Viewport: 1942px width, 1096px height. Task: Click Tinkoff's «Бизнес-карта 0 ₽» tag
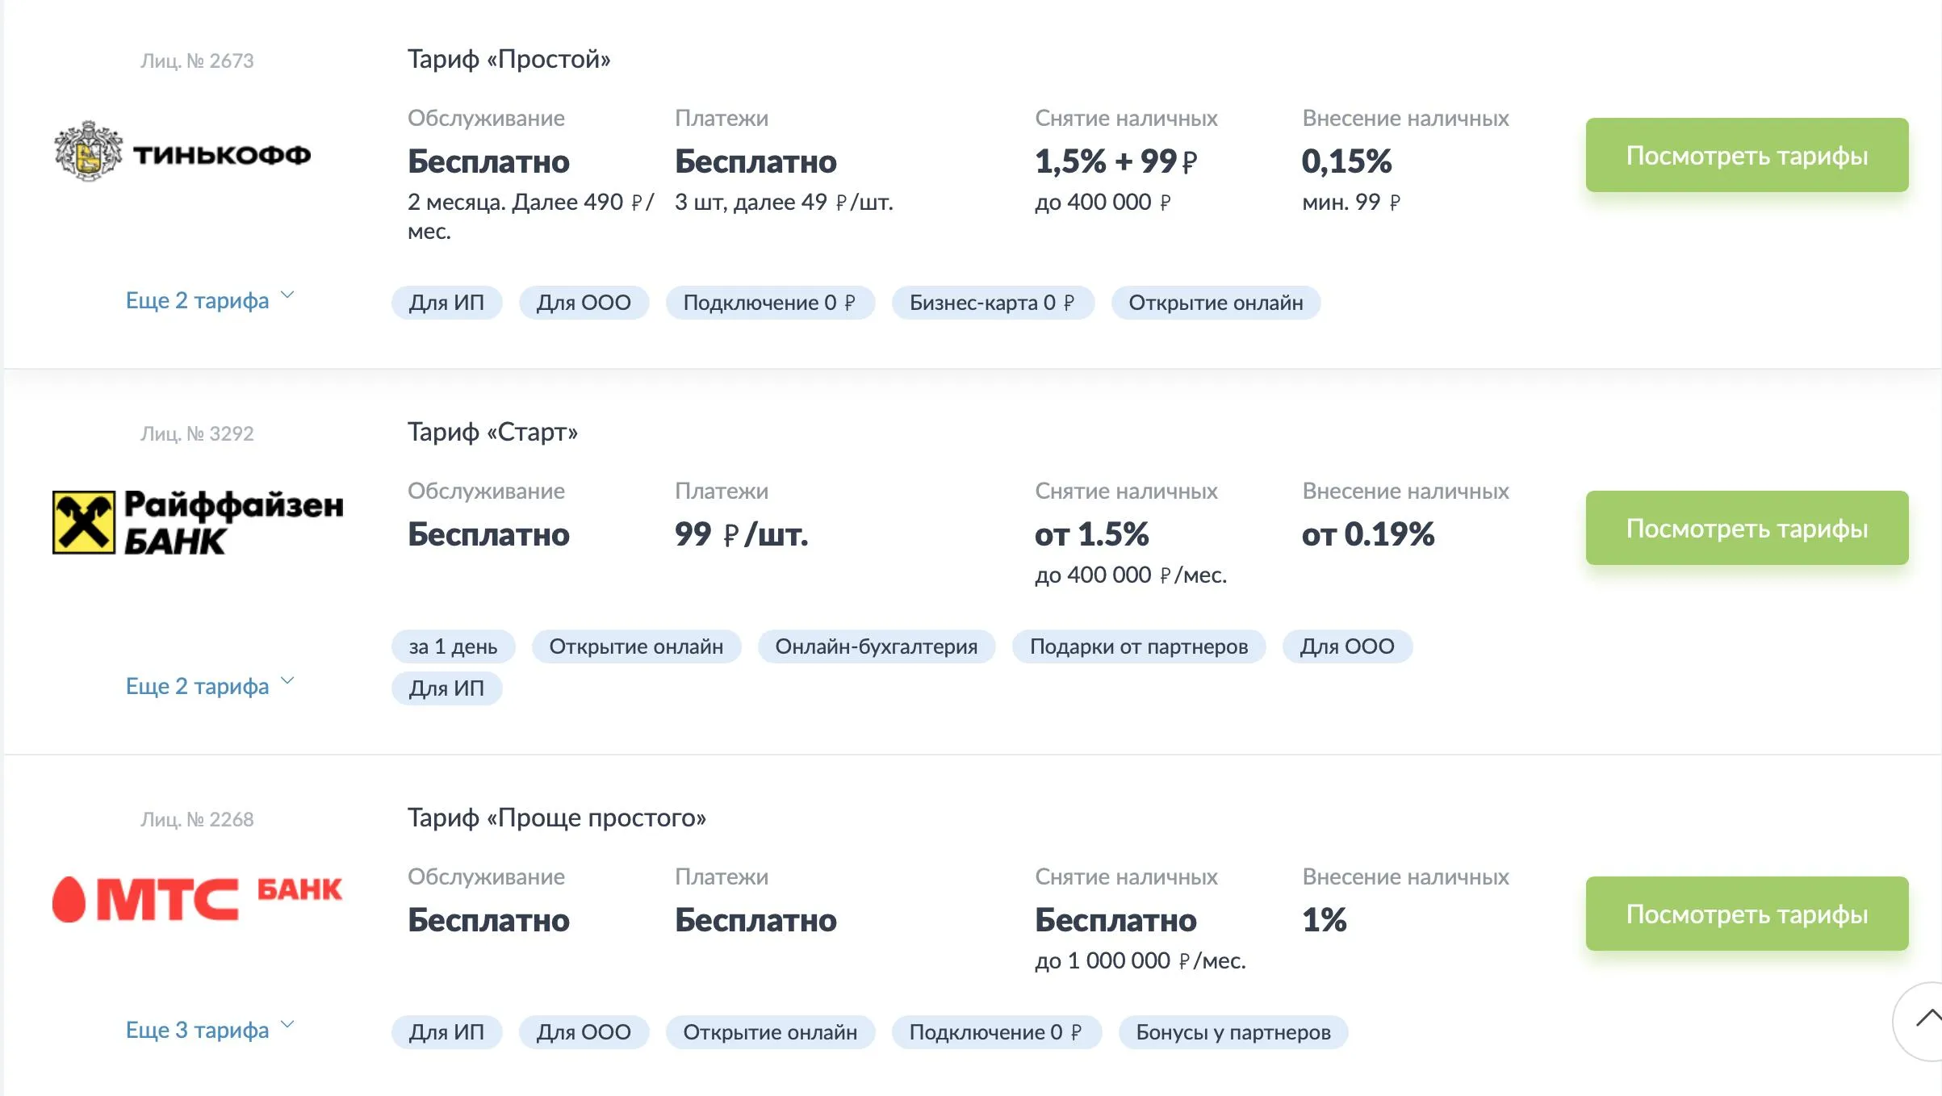[992, 303]
